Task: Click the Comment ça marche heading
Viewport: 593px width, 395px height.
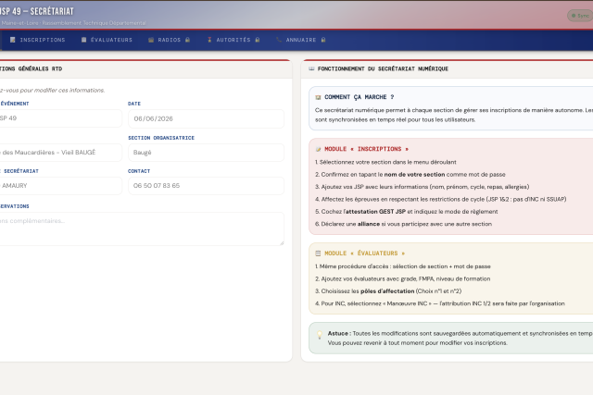Action: [360, 97]
